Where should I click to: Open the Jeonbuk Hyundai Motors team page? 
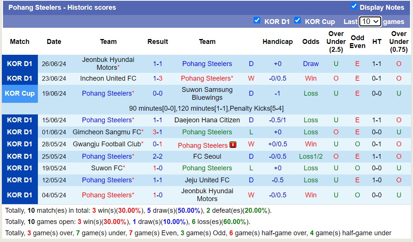tap(108, 63)
